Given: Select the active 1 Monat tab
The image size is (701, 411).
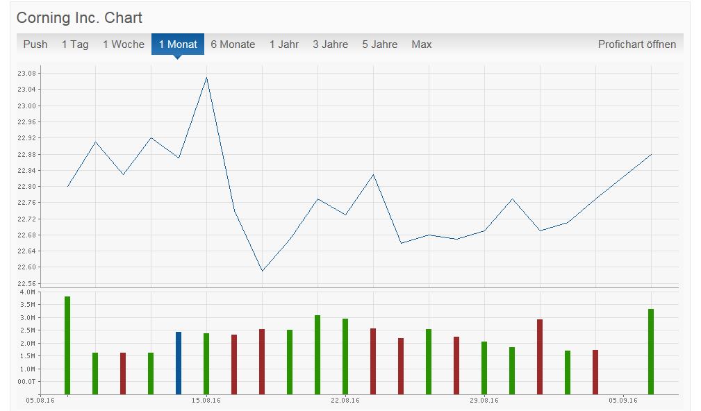Looking at the screenshot, I should tap(178, 44).
